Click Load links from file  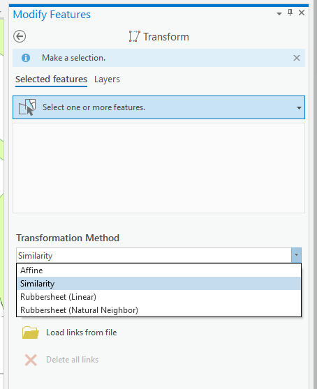(x=81, y=333)
